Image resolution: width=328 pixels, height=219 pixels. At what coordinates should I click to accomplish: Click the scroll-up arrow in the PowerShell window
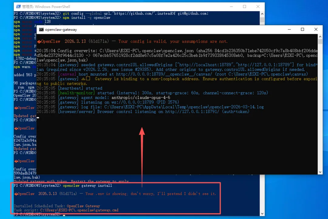click(262, 14)
